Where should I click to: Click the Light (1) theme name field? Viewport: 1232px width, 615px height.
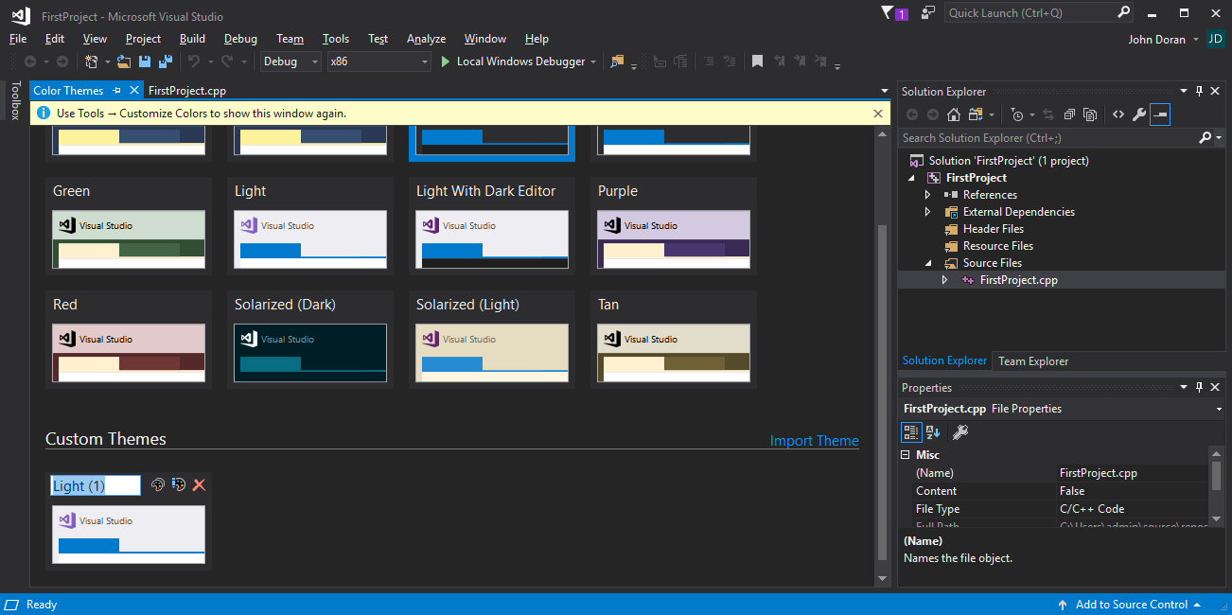click(x=96, y=485)
